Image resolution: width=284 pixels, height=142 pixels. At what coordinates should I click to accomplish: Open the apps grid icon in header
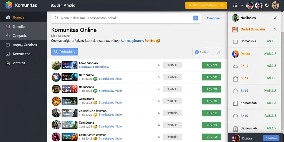[235, 5]
